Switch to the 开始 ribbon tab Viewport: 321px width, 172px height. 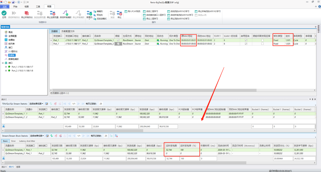click(15, 7)
